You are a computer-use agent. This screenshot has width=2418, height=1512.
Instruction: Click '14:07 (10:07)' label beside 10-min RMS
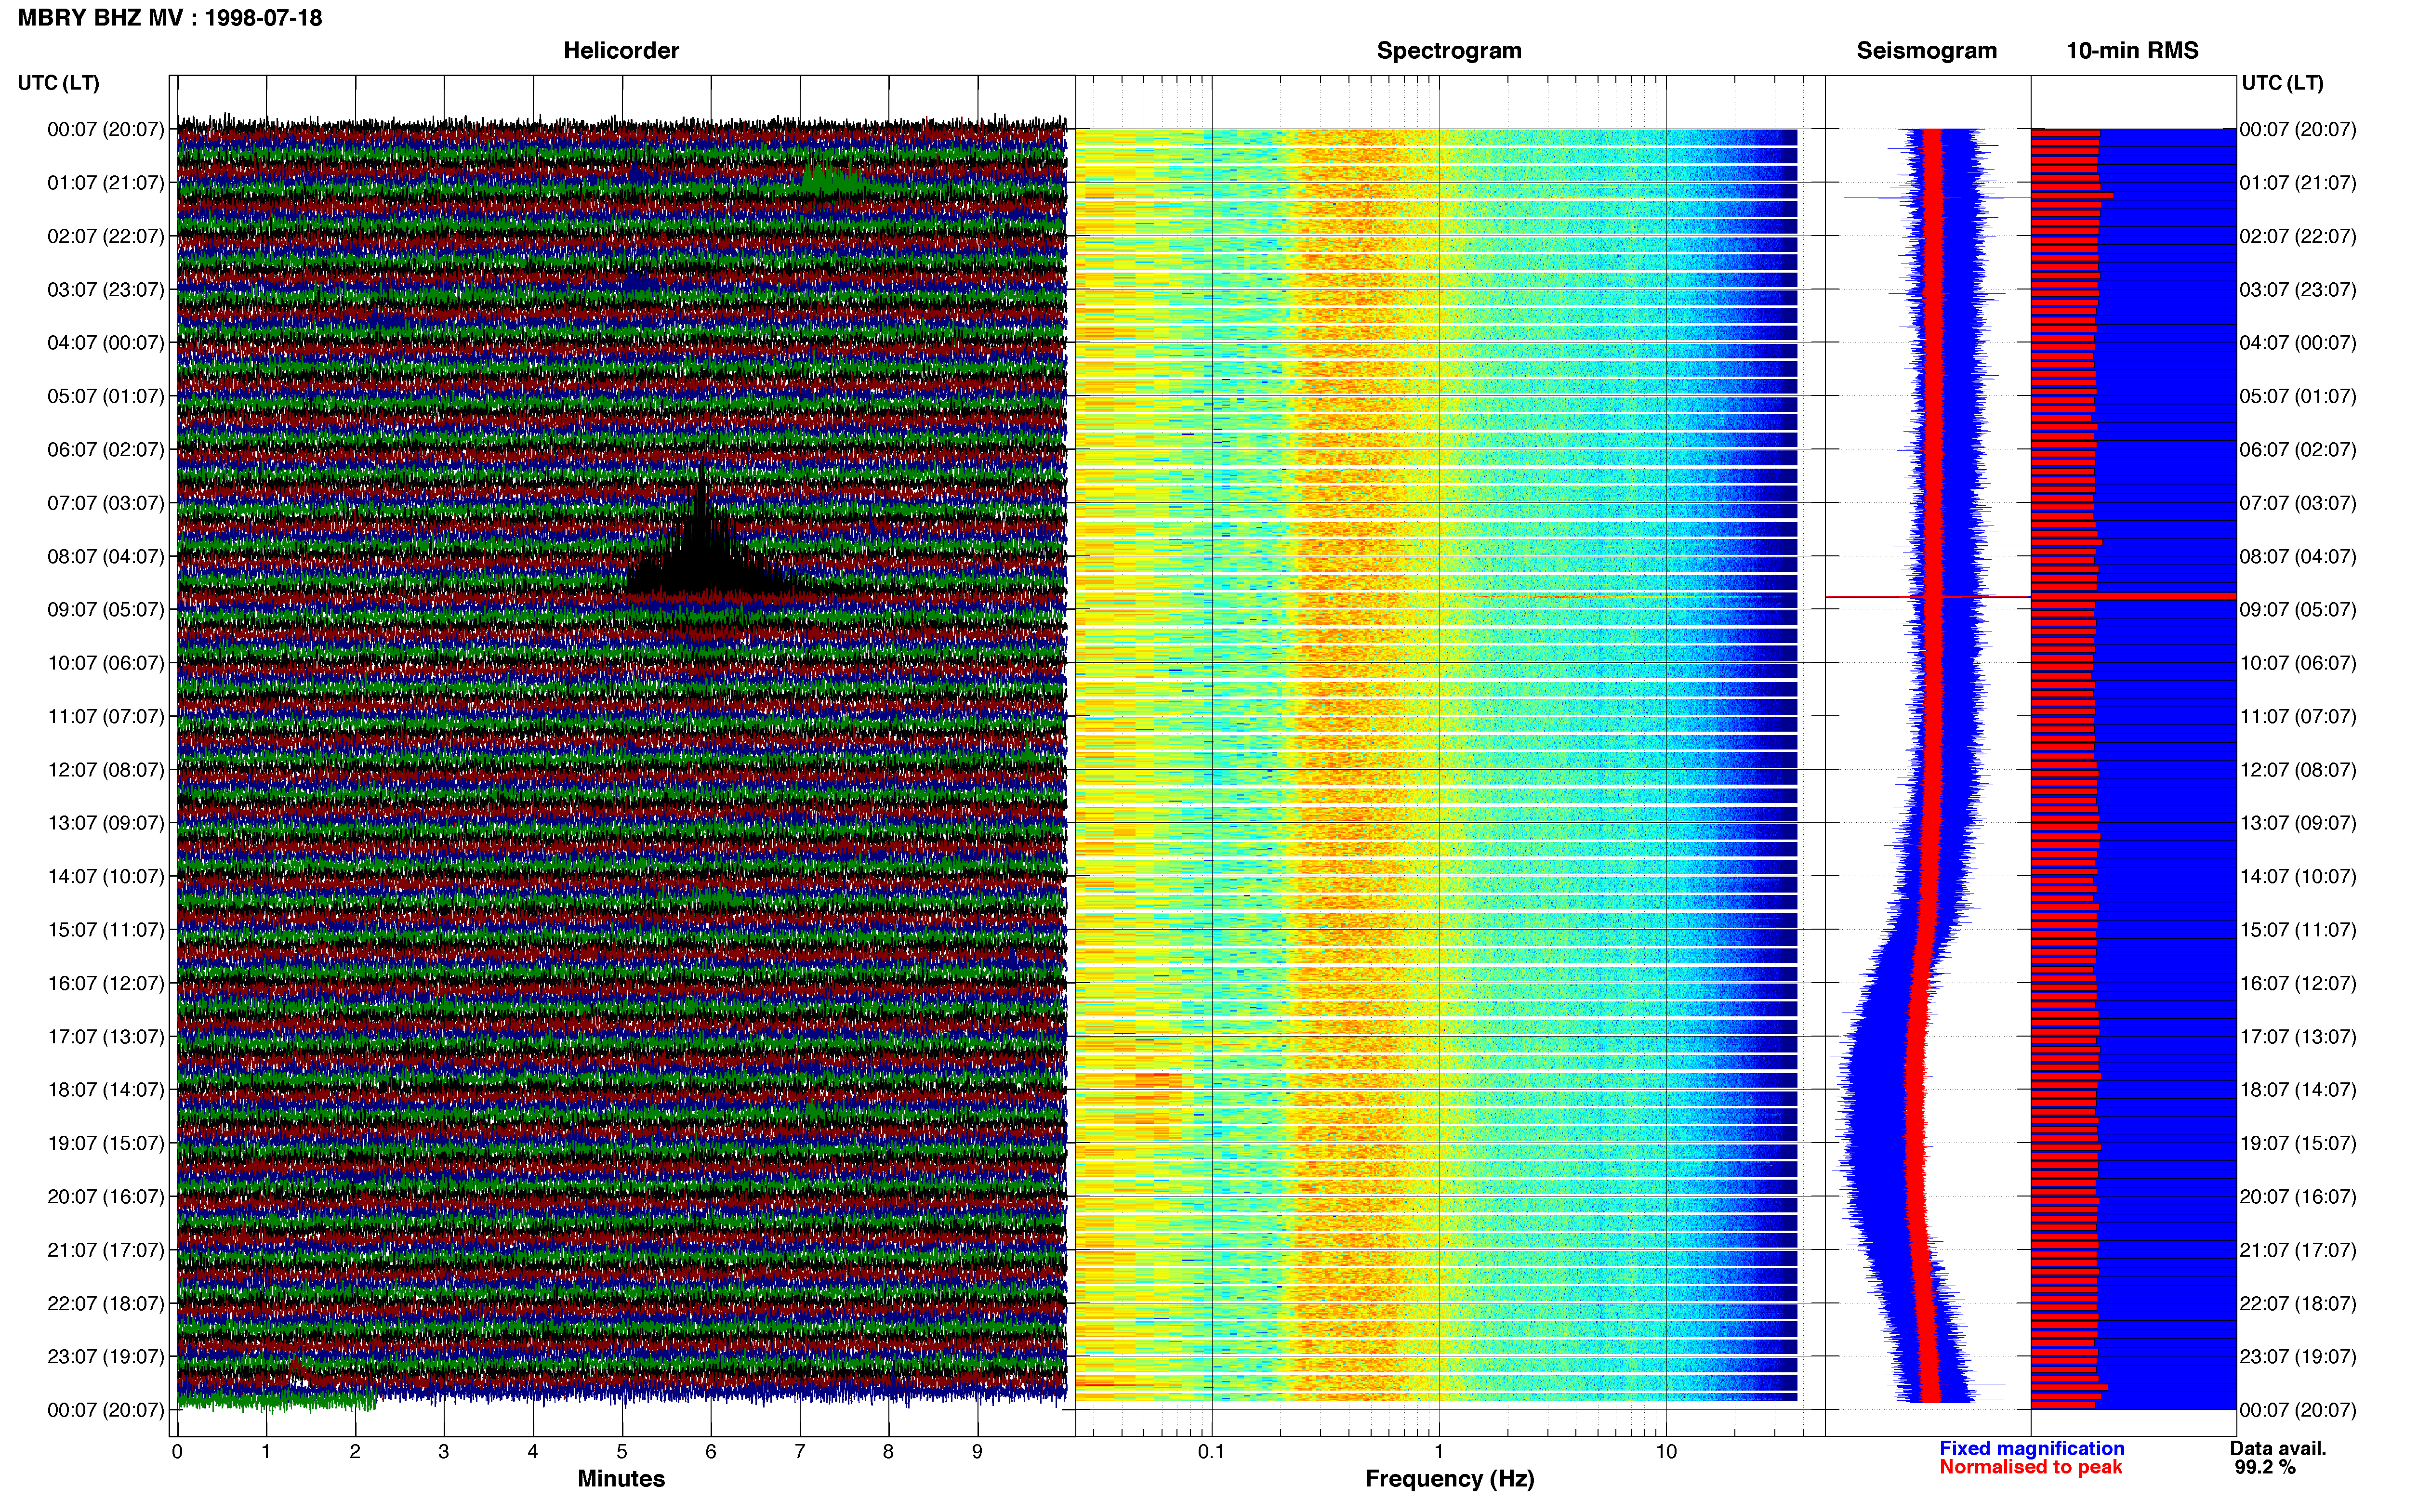pyautogui.click(x=2298, y=876)
